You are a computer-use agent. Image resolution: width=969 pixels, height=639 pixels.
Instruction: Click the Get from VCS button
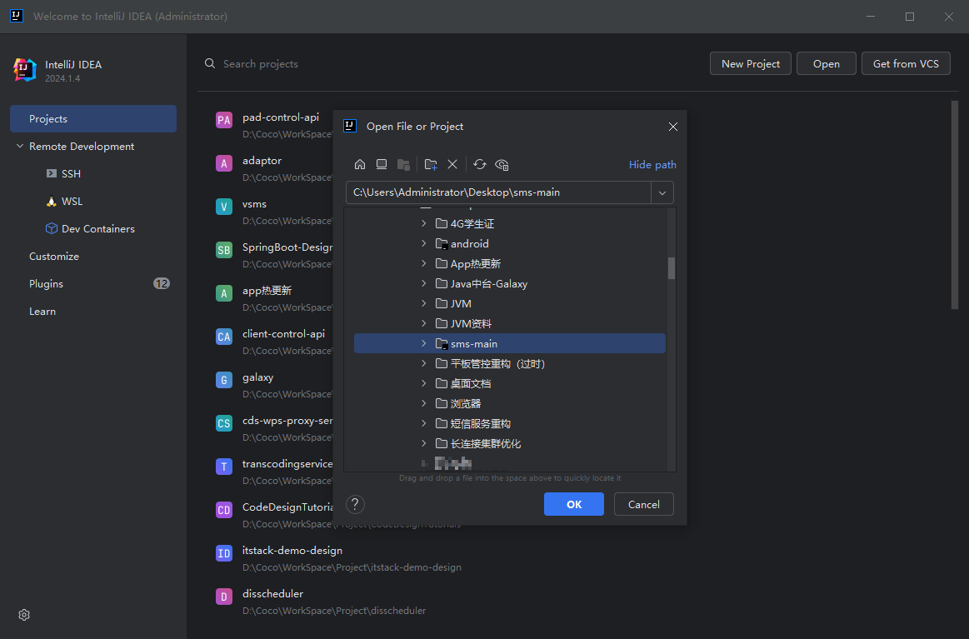point(906,63)
